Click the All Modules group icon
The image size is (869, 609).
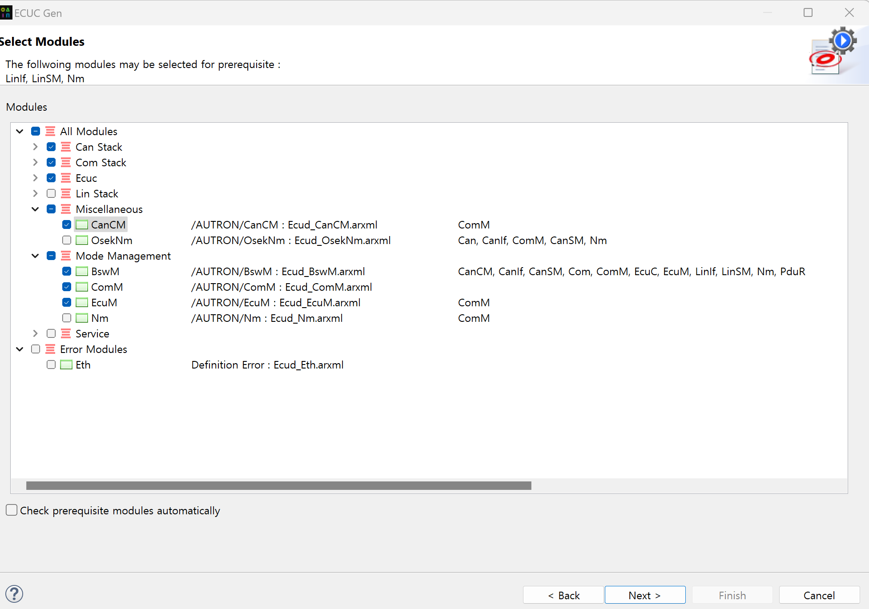(50, 131)
